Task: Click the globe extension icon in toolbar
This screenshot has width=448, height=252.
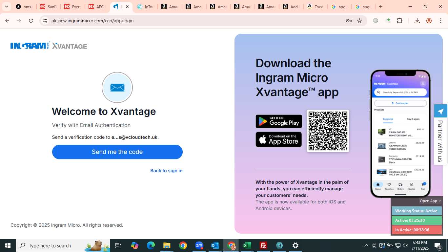Action: tap(376, 21)
